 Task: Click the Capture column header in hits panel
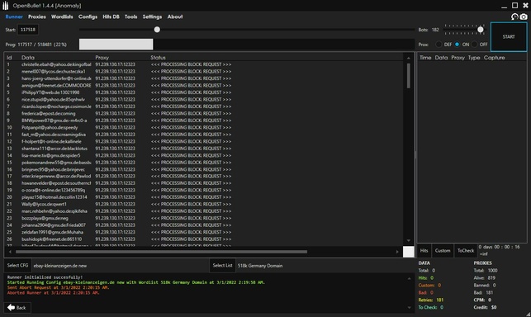pos(494,58)
